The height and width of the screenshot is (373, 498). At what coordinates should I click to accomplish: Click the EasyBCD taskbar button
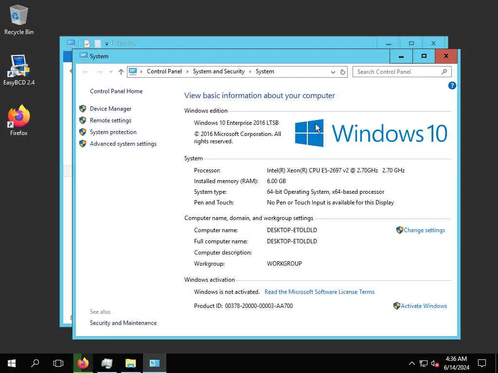107,363
